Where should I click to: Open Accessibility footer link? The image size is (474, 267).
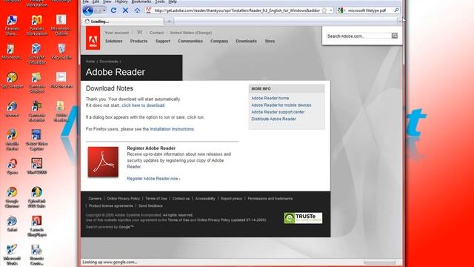point(205,199)
